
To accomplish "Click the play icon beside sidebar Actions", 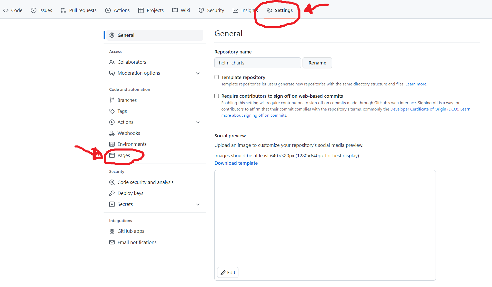I will (x=112, y=122).
